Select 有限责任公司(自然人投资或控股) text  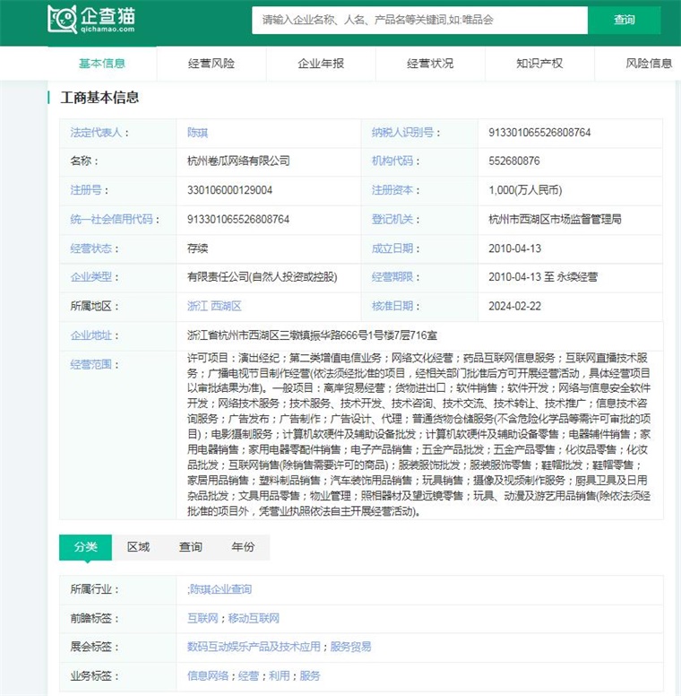pyautogui.click(x=262, y=277)
